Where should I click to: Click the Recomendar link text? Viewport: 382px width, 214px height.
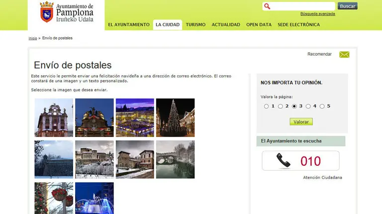click(319, 54)
